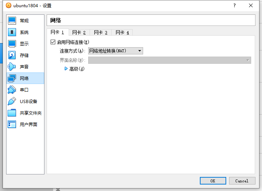262x191 pixels.
Task: Close the settings dialog window
Action: coord(251,5)
